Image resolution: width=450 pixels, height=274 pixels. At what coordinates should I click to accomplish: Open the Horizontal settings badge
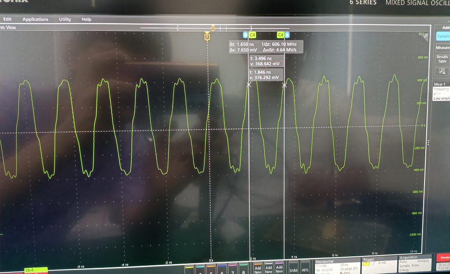[337, 266]
